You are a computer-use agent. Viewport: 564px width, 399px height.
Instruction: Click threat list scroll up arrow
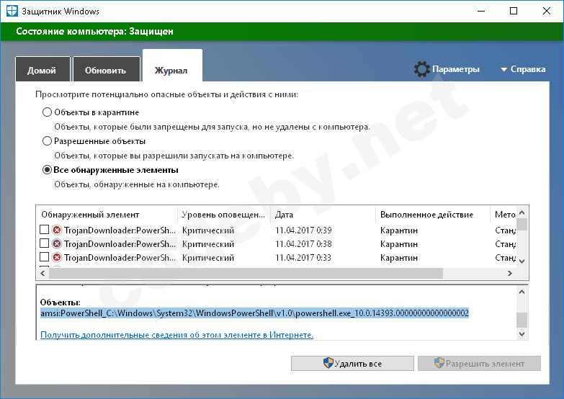[x=522, y=212]
